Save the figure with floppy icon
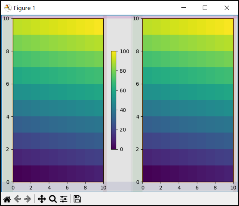 [77, 199]
